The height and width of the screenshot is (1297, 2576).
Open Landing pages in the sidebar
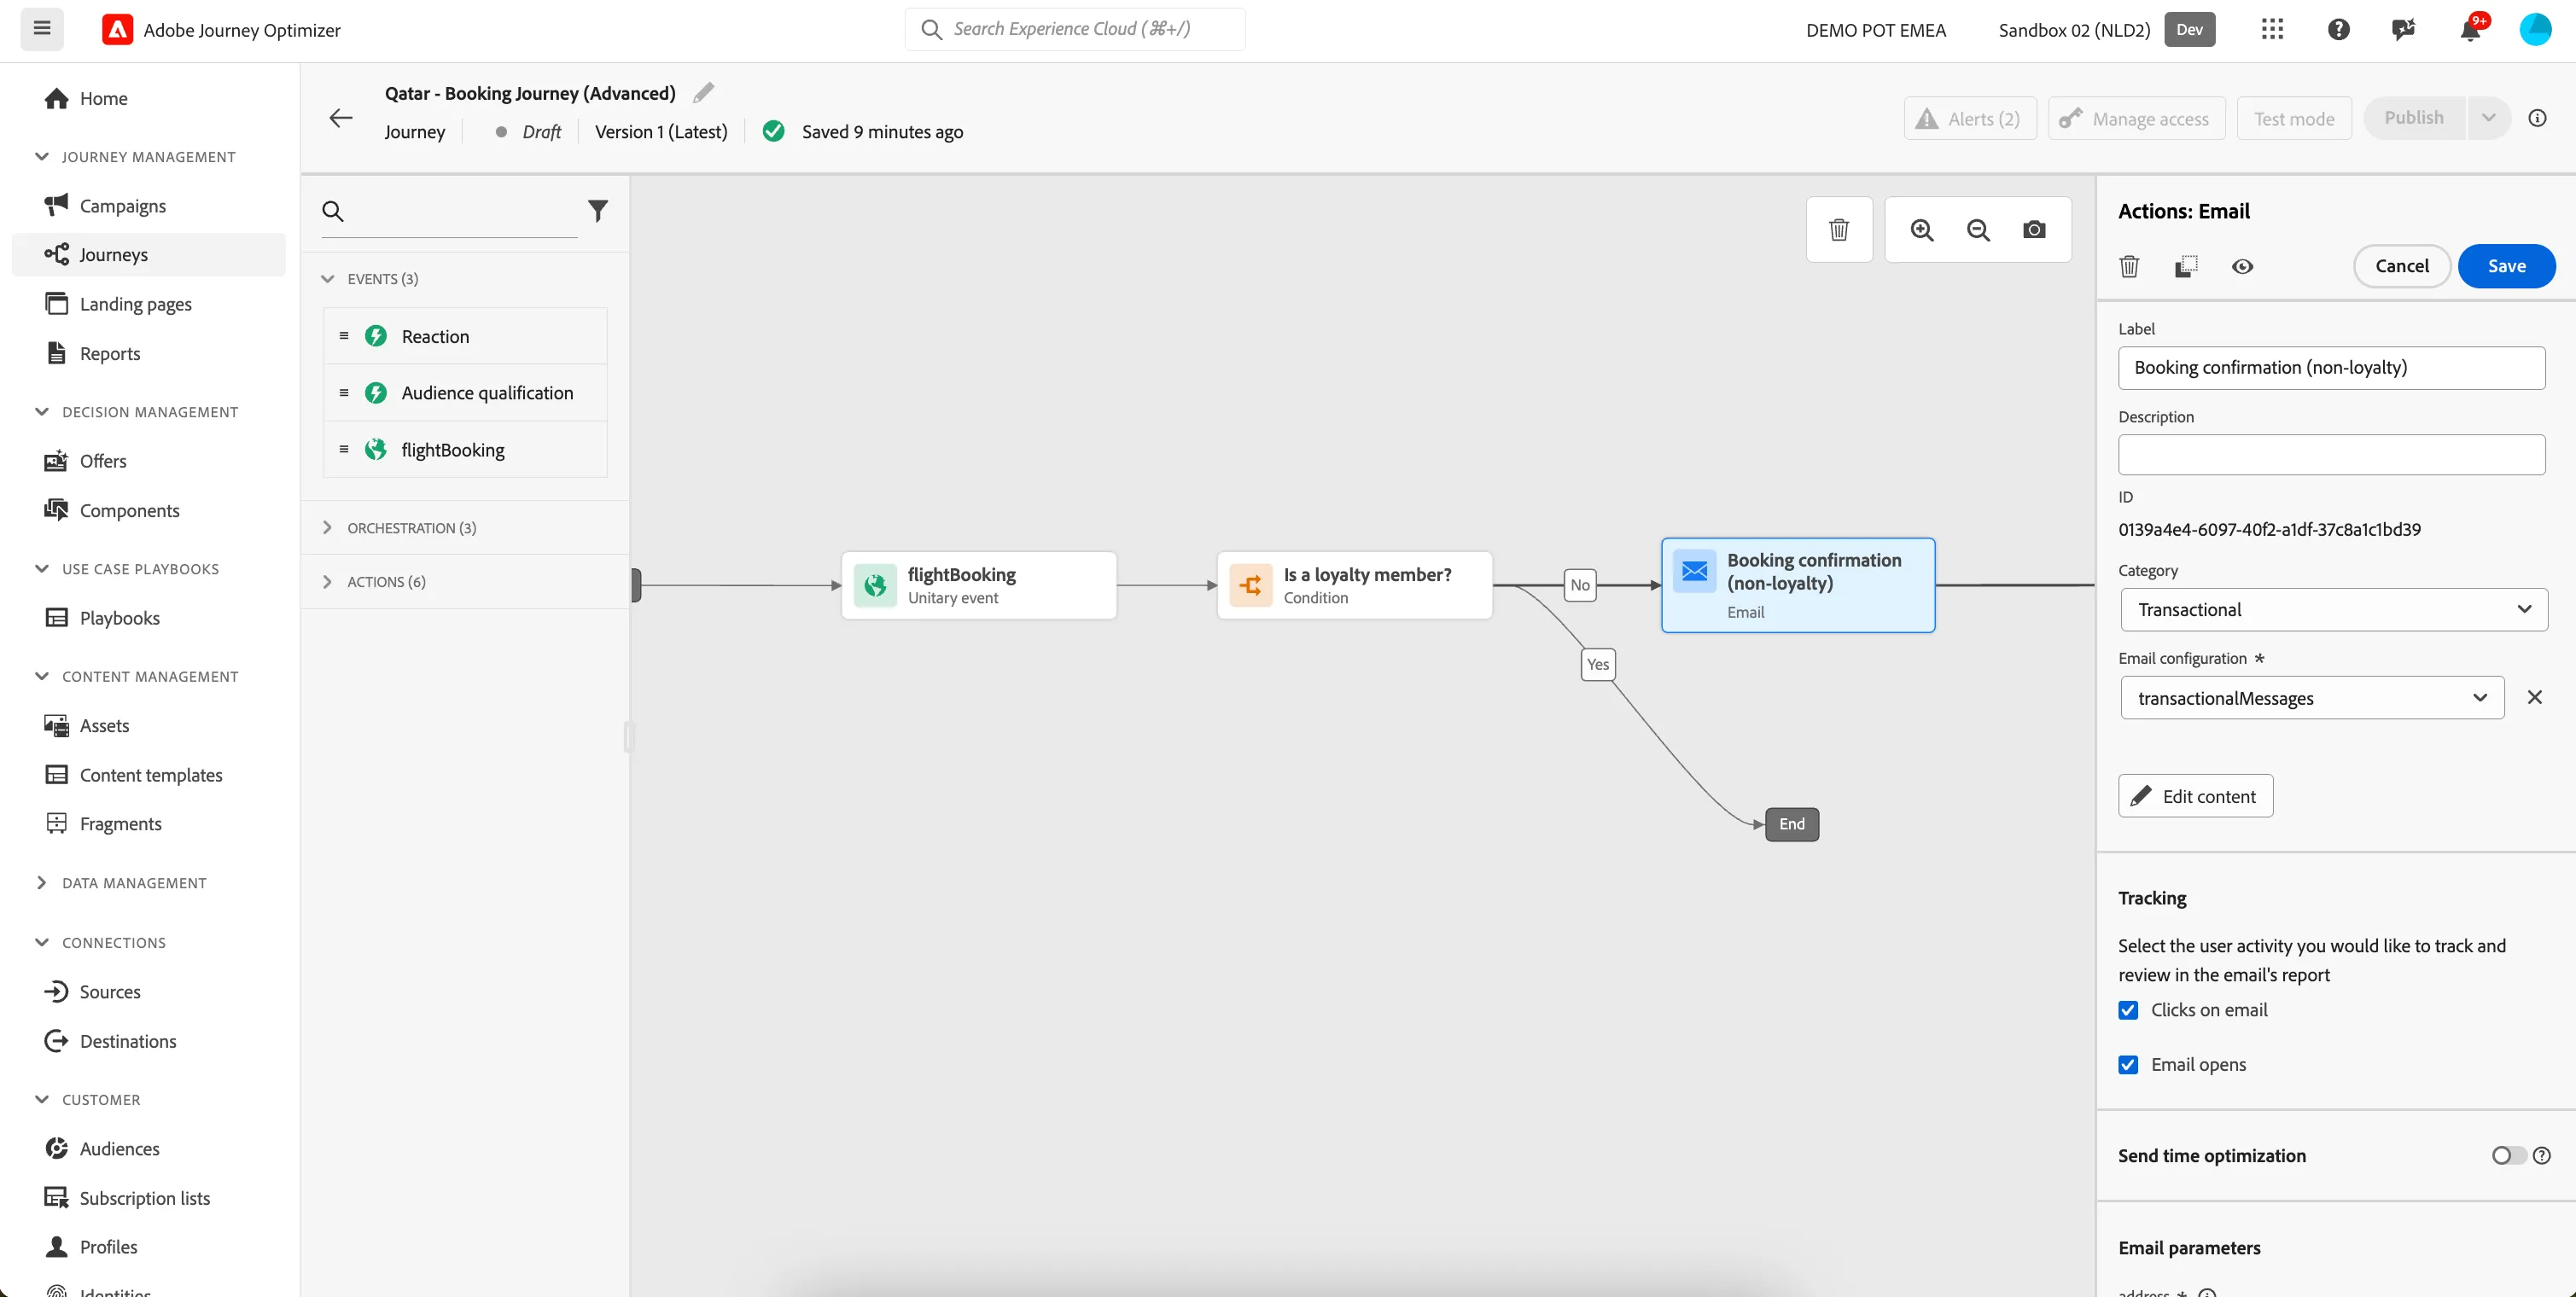click(x=135, y=304)
